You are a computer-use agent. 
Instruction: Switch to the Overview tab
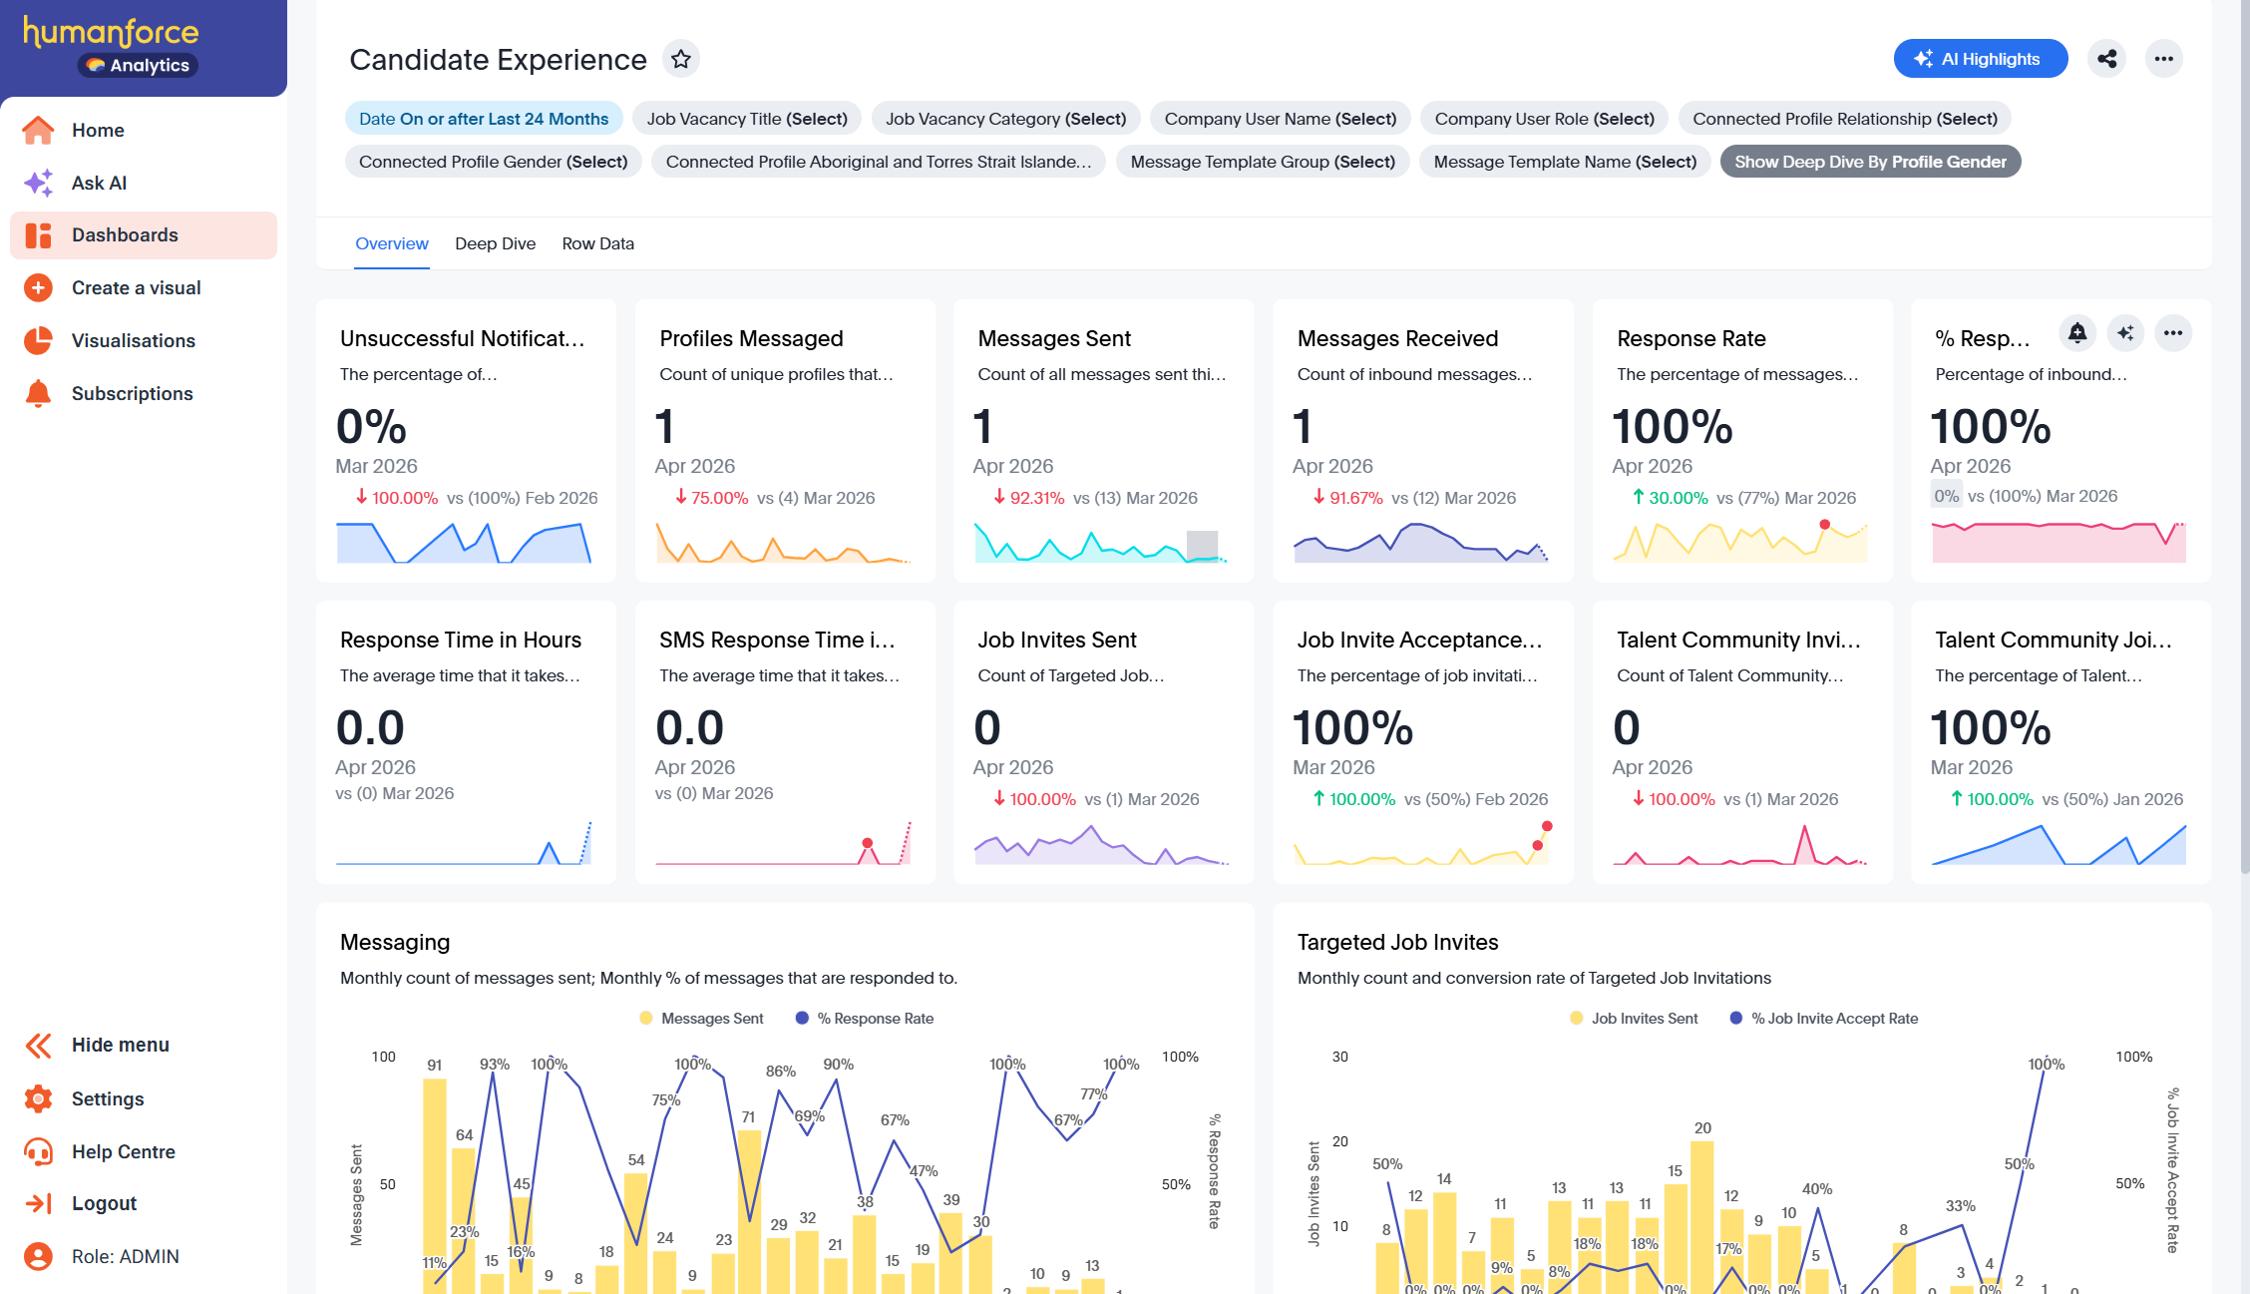click(x=392, y=244)
